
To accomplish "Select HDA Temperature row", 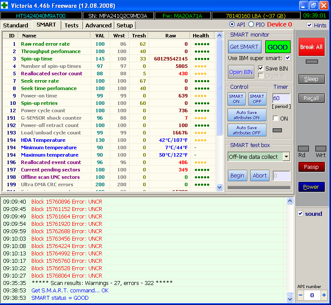I will point(109,140).
